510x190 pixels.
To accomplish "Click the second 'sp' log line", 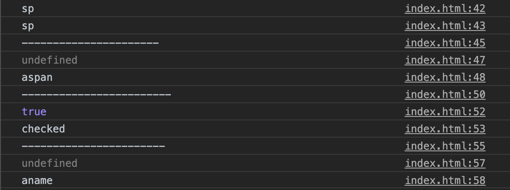I will click(x=28, y=26).
